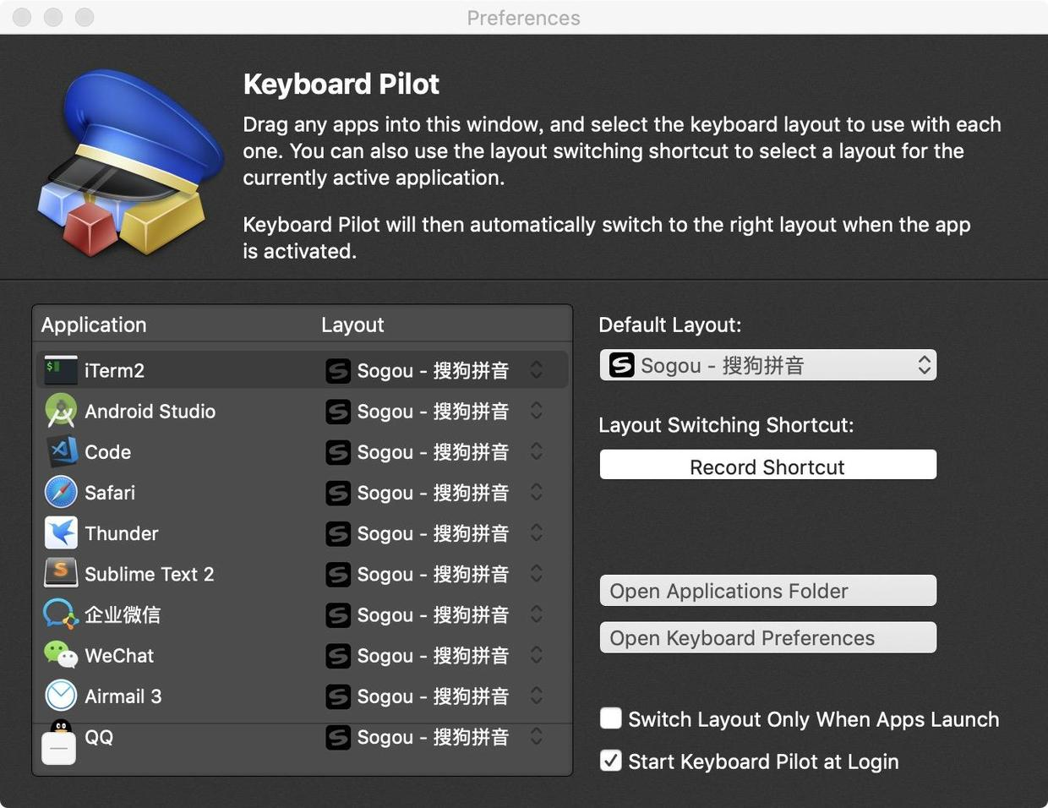
Task: Enable Switch Layout Only When Apps Launch
Action: [610, 718]
